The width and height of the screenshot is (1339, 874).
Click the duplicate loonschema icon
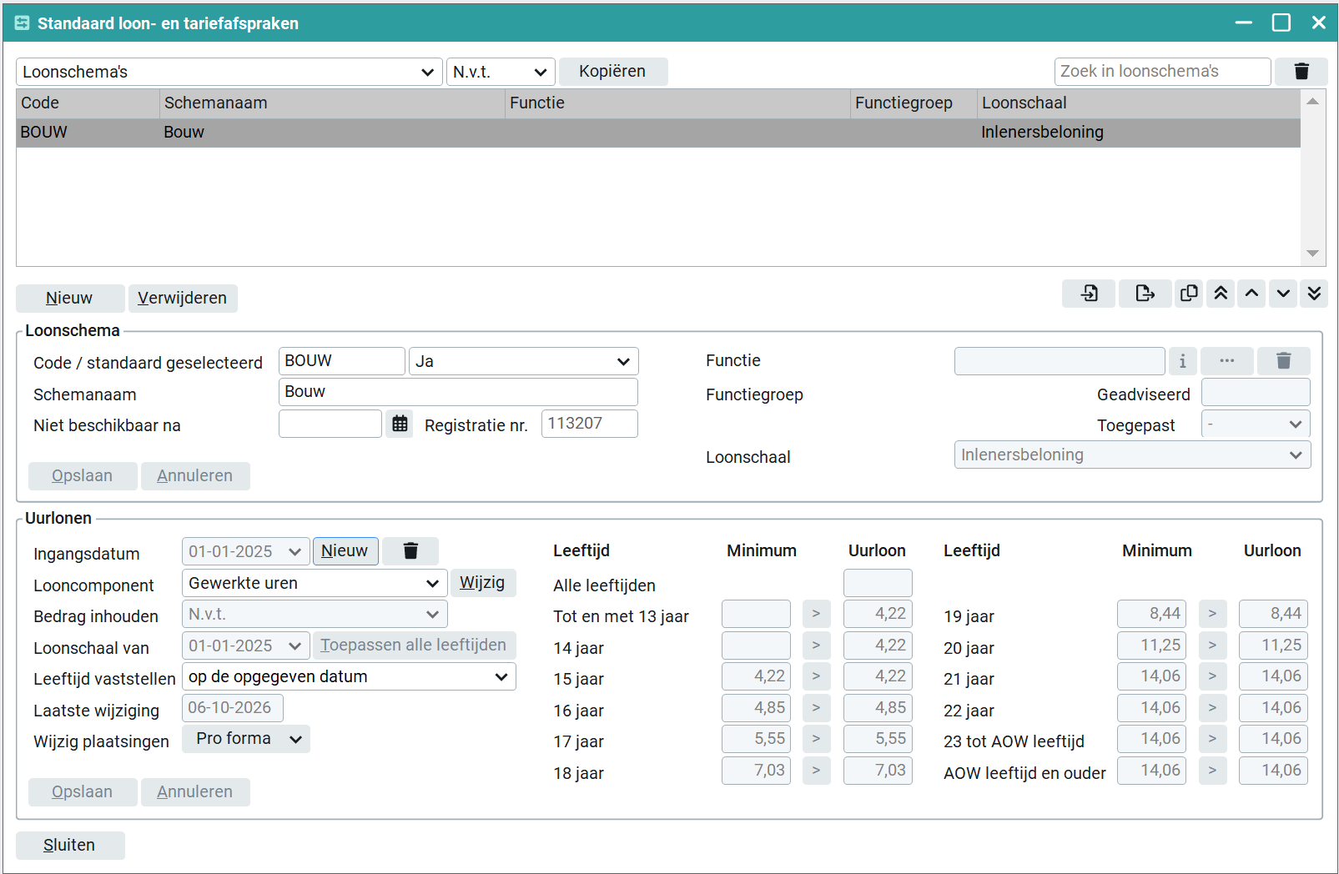[1189, 294]
